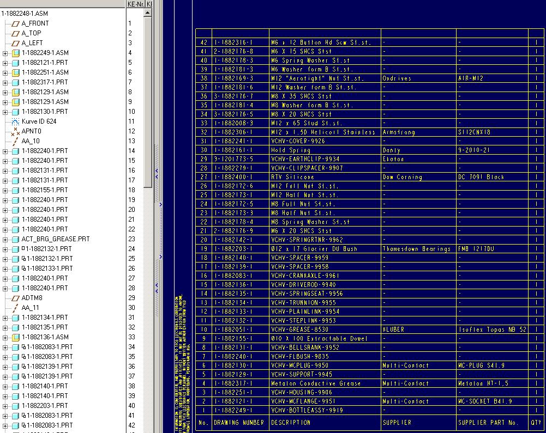Click the A_TOP datum plane icon

[15, 33]
